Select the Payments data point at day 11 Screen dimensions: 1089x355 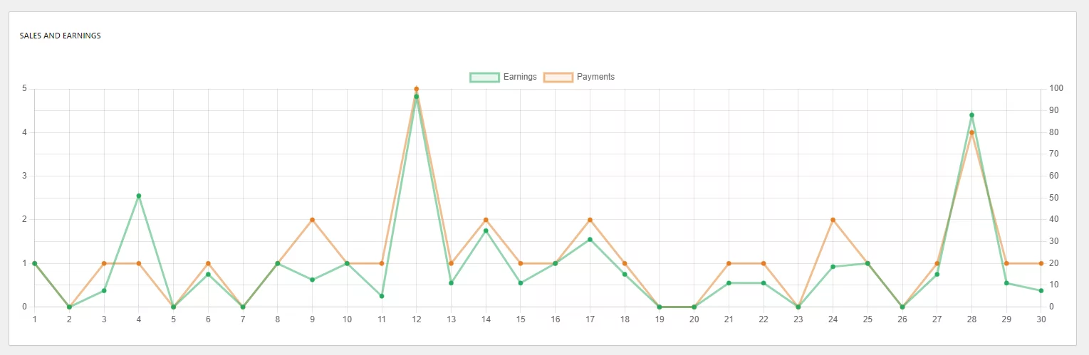click(382, 263)
